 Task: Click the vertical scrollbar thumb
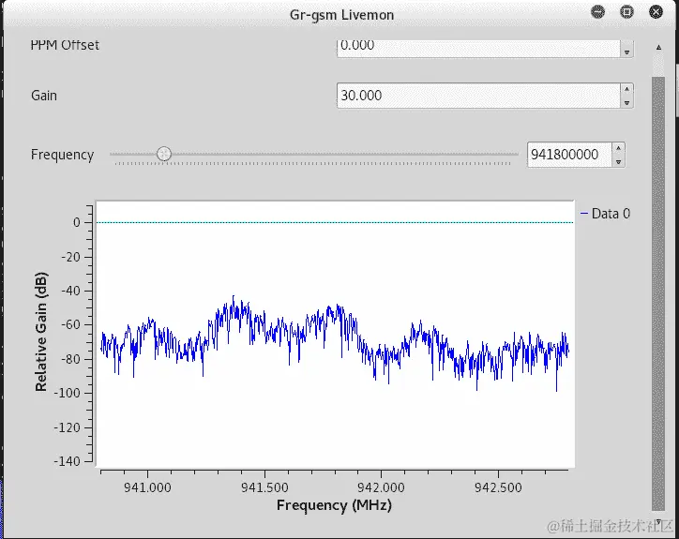[x=658, y=293]
